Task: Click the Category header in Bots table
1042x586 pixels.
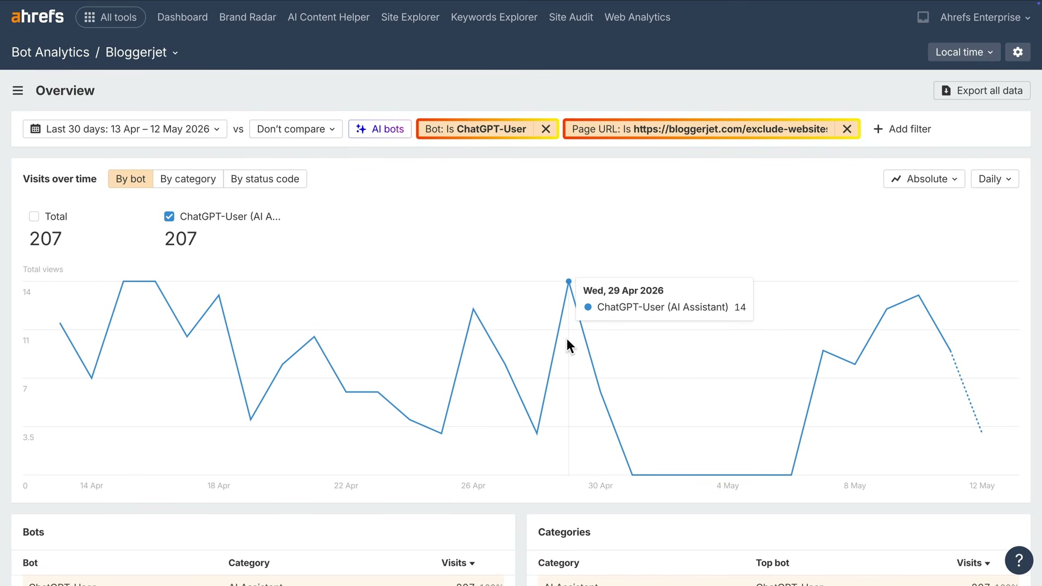Action: pyautogui.click(x=249, y=563)
